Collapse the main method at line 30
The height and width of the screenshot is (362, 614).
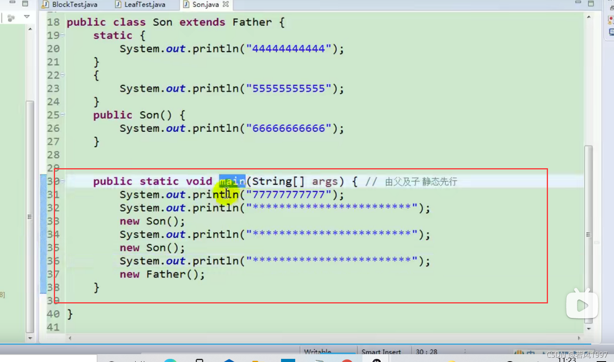pyautogui.click(x=63, y=181)
